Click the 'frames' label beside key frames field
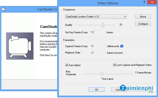The width and height of the screenshot is (158, 98). pyautogui.click(x=110, y=33)
